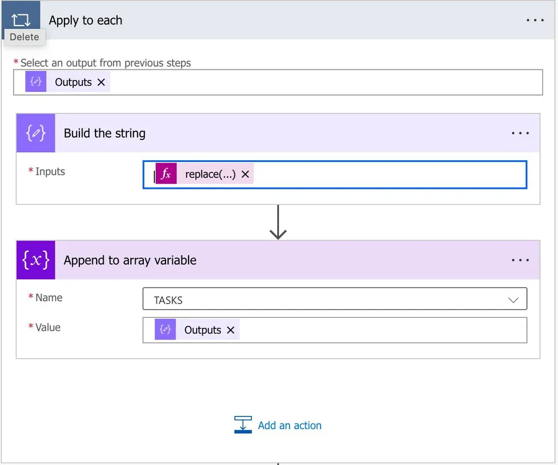Click the Build the string compose icon
The image size is (558, 465).
36,133
